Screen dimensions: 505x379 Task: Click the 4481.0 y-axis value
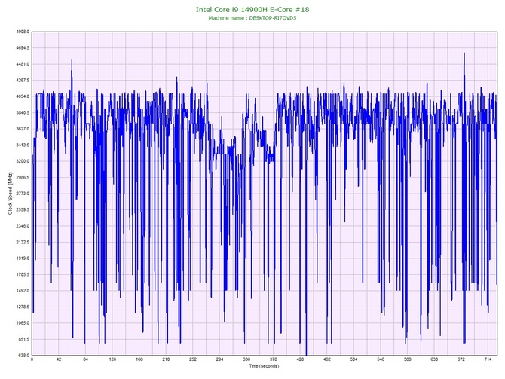pyautogui.click(x=23, y=64)
